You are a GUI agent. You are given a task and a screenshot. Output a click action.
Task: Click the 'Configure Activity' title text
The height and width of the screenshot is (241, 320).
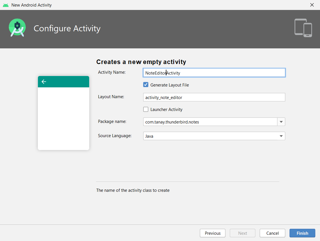(67, 28)
